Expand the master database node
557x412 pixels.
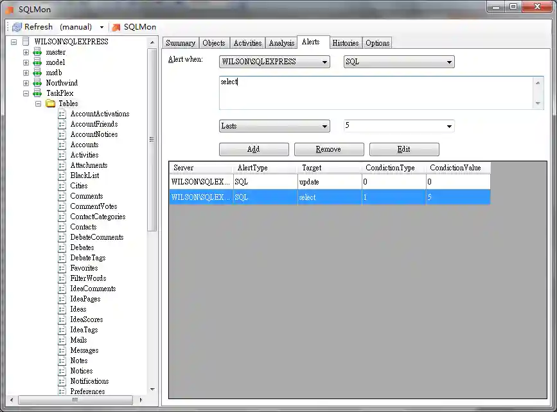coord(24,52)
